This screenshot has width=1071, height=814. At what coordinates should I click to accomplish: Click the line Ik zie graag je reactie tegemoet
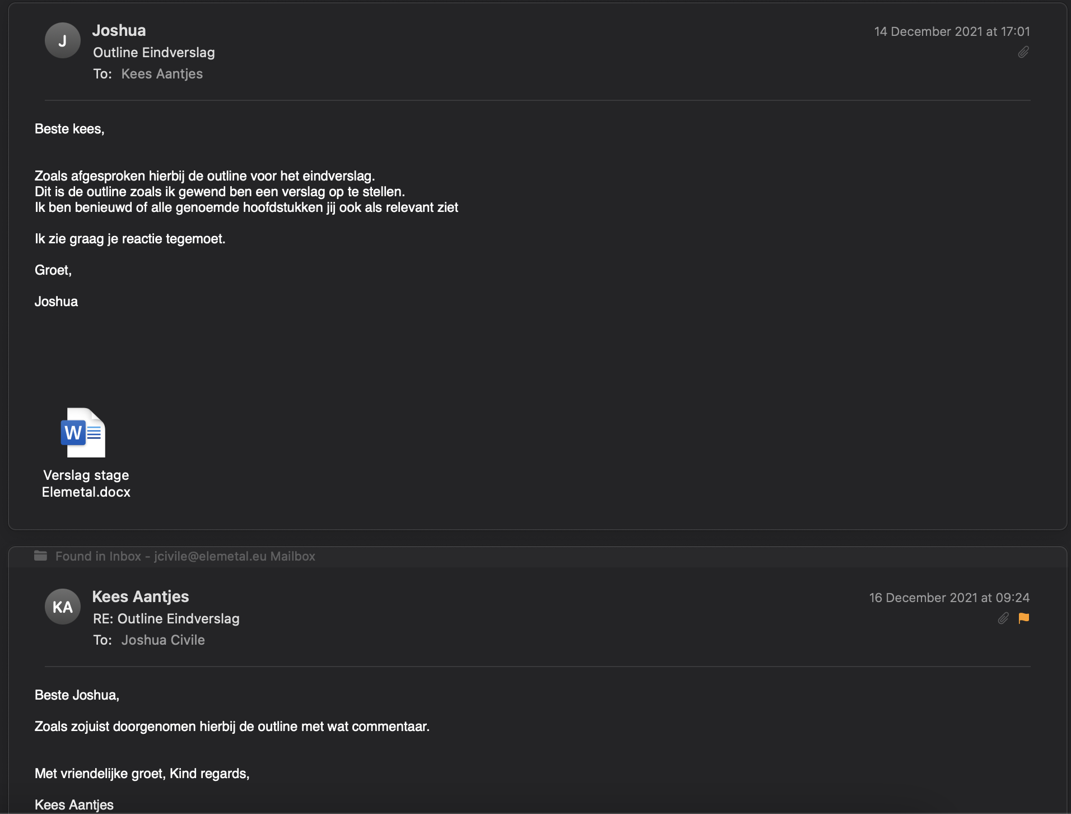(x=130, y=239)
